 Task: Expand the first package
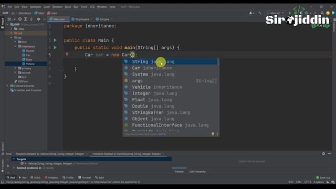click(15, 42)
